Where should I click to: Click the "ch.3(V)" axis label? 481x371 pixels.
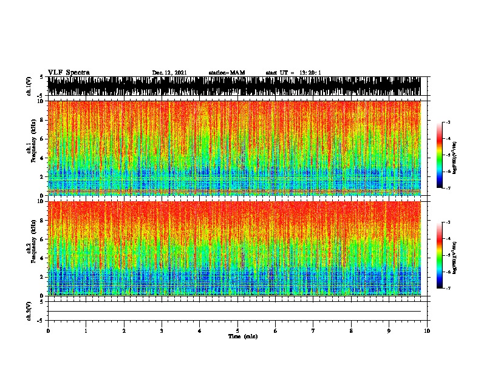[29, 311]
